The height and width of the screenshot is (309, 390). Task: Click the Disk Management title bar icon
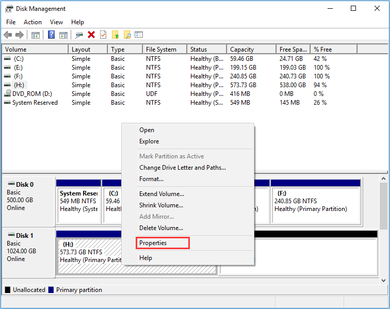(x=9, y=9)
